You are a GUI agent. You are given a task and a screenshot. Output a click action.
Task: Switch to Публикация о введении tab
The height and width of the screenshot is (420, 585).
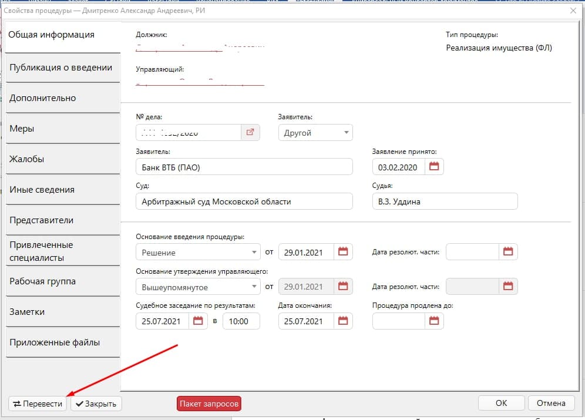coord(61,68)
